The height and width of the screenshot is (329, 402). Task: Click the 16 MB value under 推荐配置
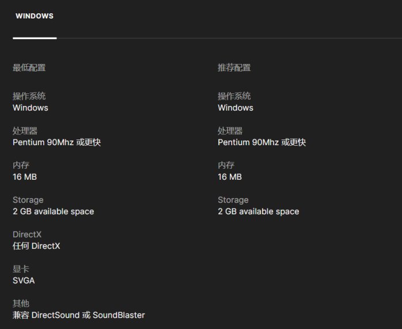click(230, 177)
